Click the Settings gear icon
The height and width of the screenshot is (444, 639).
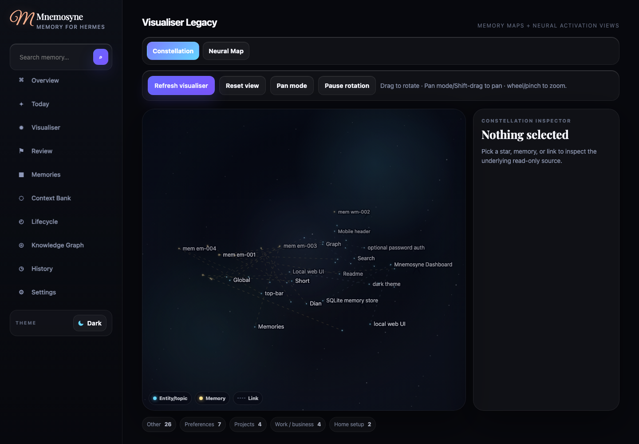pos(21,292)
